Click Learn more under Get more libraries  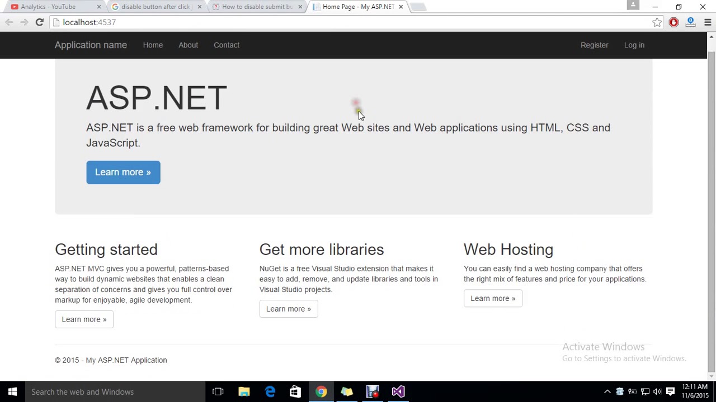(x=289, y=309)
